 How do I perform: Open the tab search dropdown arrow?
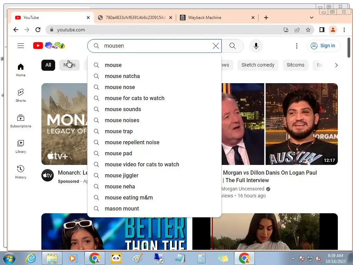pos(312,18)
